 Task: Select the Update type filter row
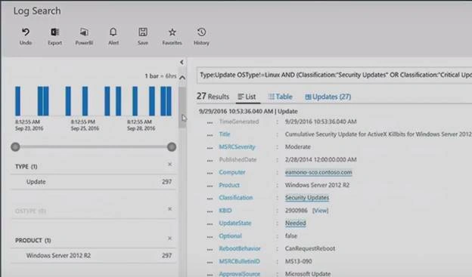point(94,182)
